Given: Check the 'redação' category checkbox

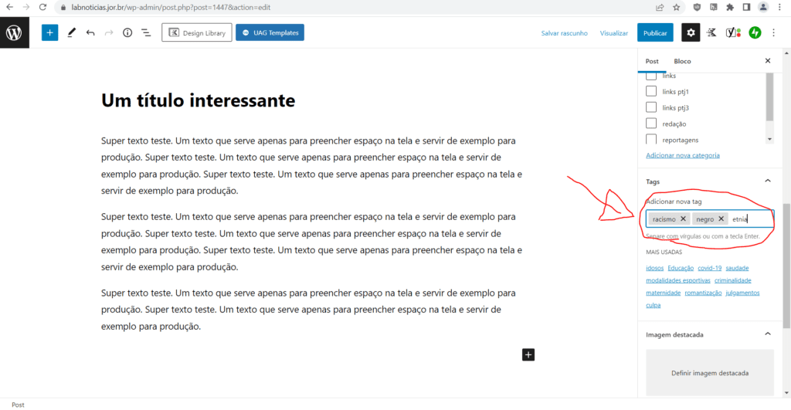Looking at the screenshot, I should tap(651, 124).
